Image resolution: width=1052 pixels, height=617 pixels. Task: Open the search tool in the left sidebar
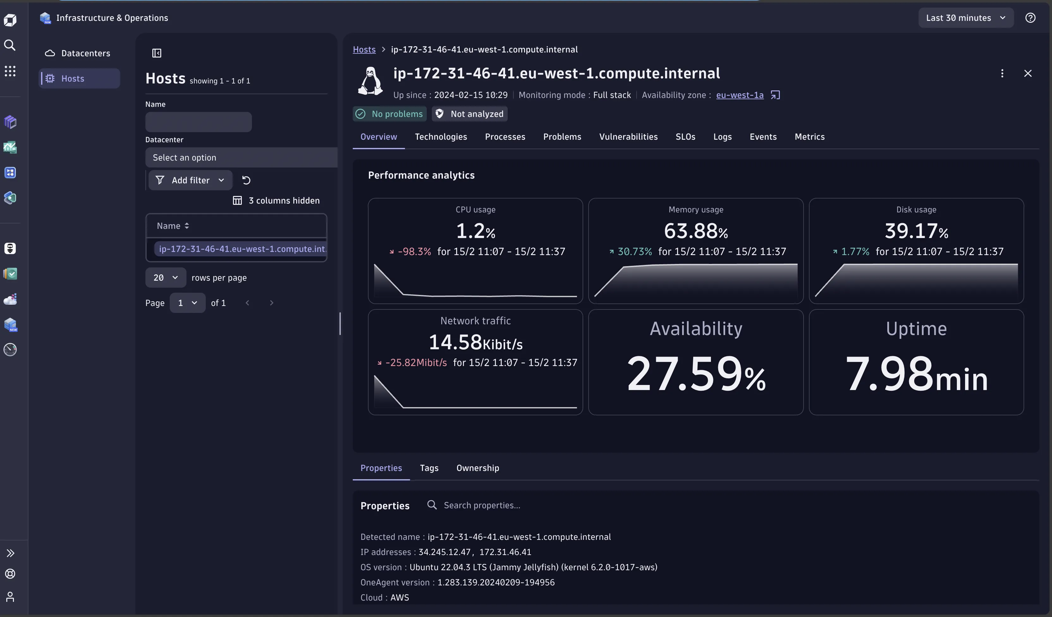pos(10,45)
